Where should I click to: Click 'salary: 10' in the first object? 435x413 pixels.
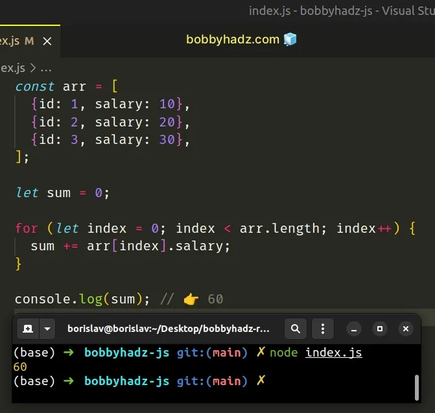[x=135, y=104]
